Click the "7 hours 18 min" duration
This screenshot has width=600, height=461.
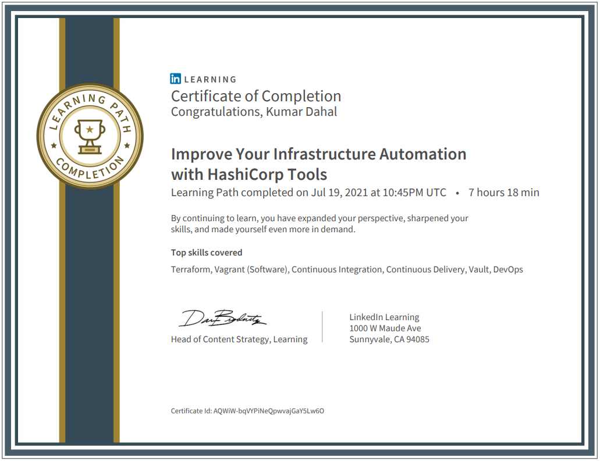(x=503, y=193)
